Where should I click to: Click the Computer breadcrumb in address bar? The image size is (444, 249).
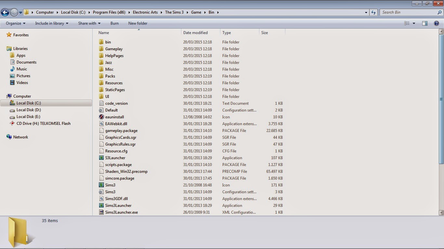45,12
